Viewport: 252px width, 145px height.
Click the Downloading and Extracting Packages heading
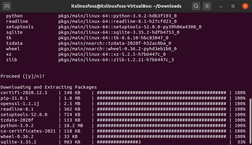pos(49,87)
